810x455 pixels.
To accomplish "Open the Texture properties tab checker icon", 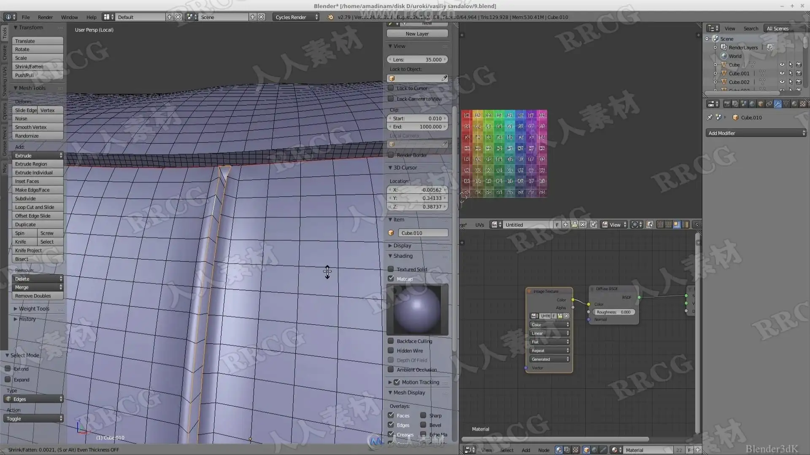I will point(802,104).
